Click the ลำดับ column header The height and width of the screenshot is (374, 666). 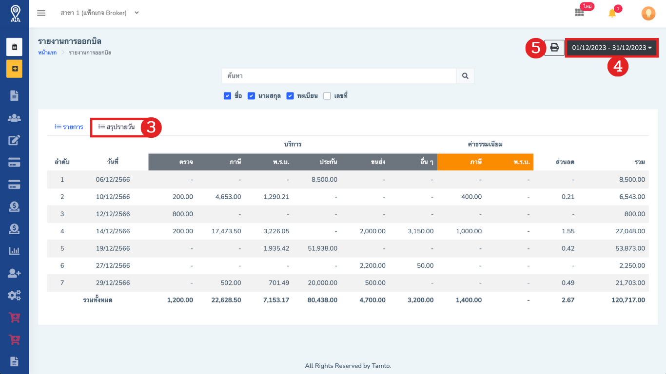[62, 162]
